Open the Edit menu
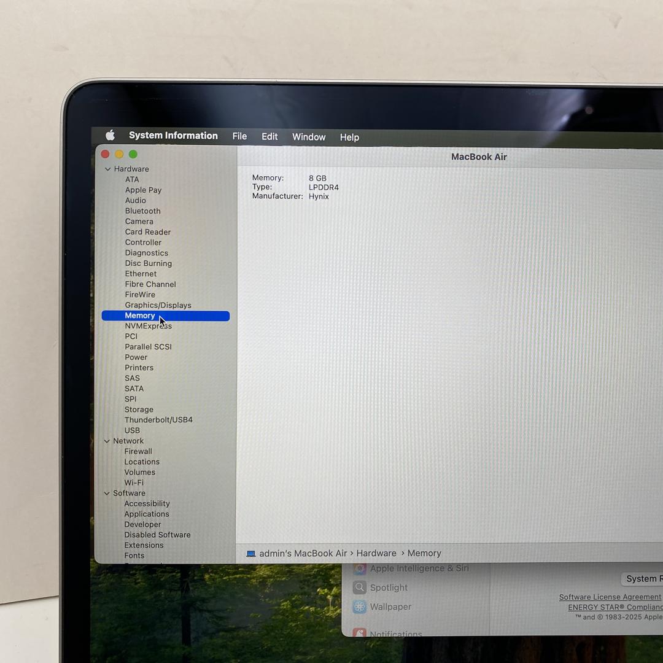The height and width of the screenshot is (663, 663). (x=269, y=136)
